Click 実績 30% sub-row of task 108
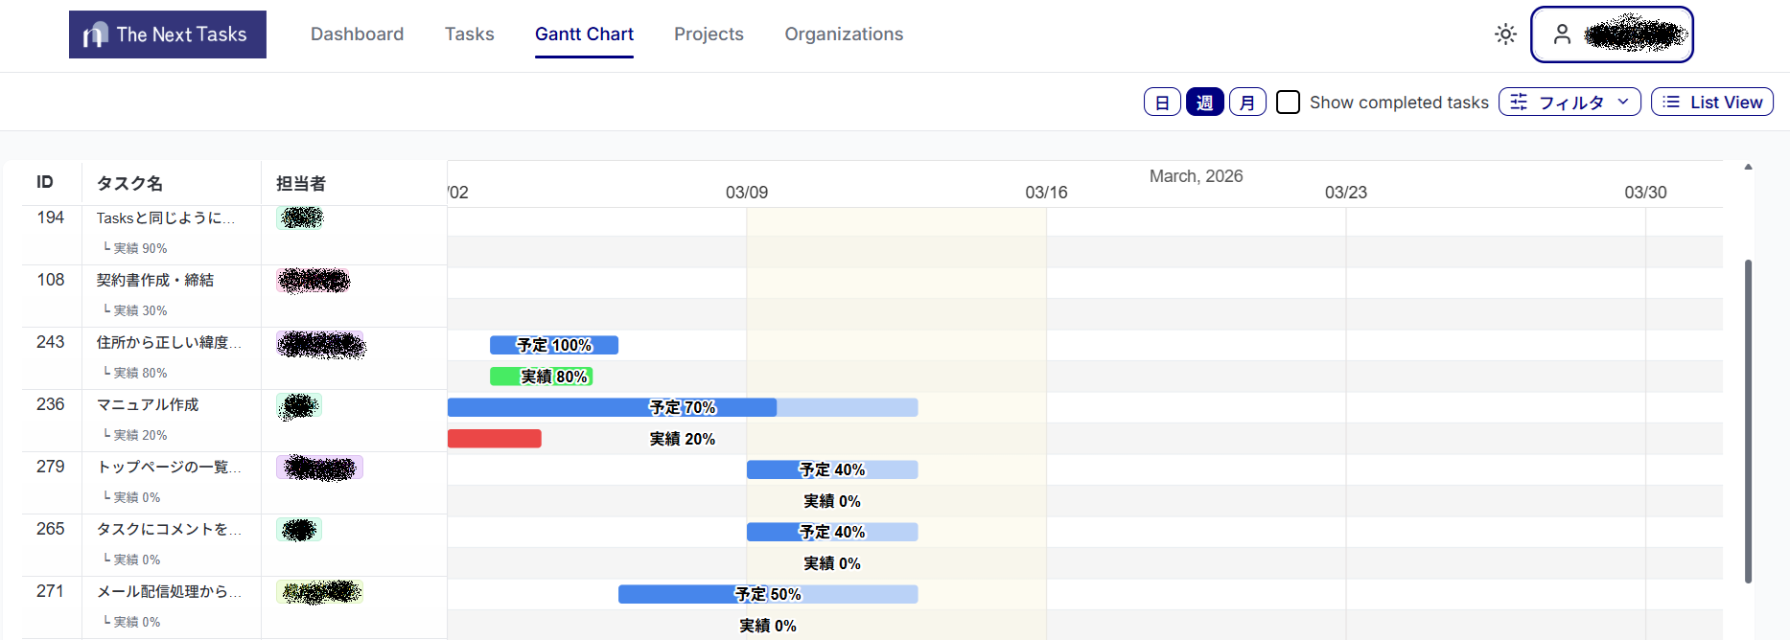The width and height of the screenshot is (1790, 640). click(x=135, y=310)
